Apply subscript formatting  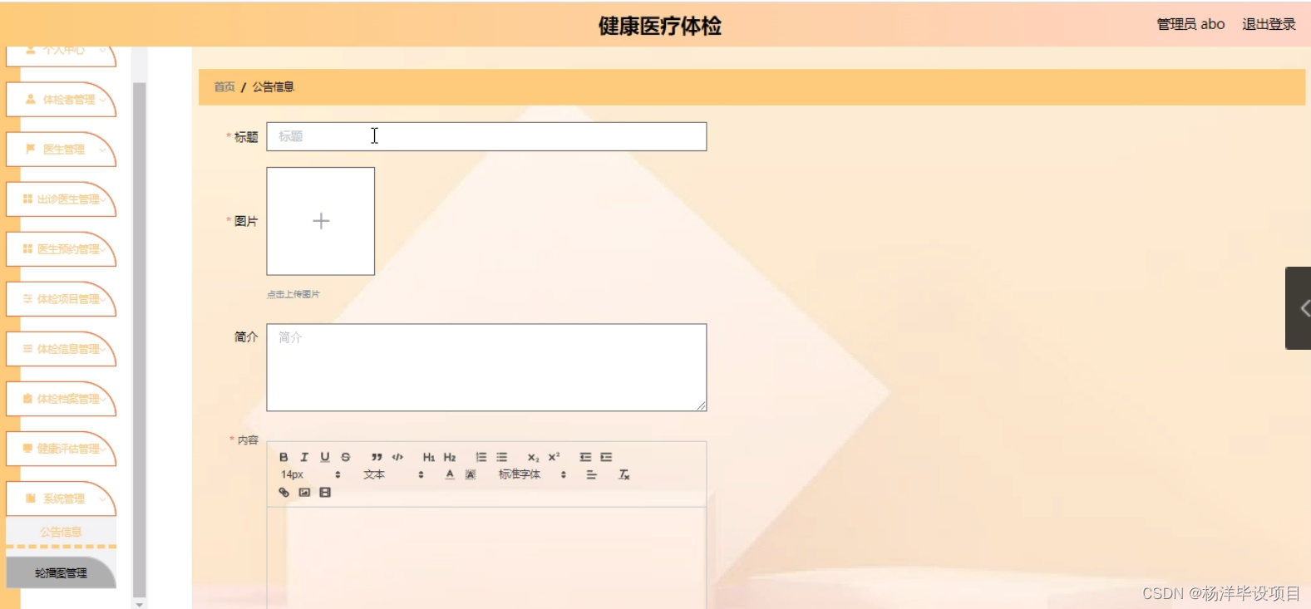pyautogui.click(x=533, y=457)
